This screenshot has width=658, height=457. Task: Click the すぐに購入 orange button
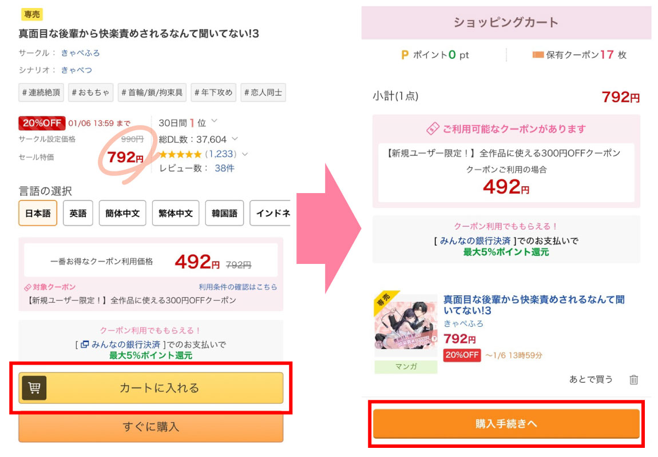tap(151, 427)
